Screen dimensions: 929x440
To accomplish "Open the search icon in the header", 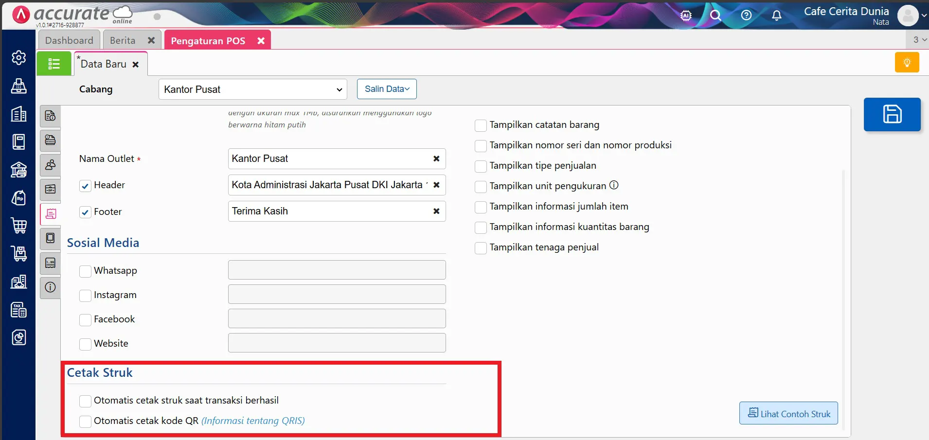I will 715,15.
